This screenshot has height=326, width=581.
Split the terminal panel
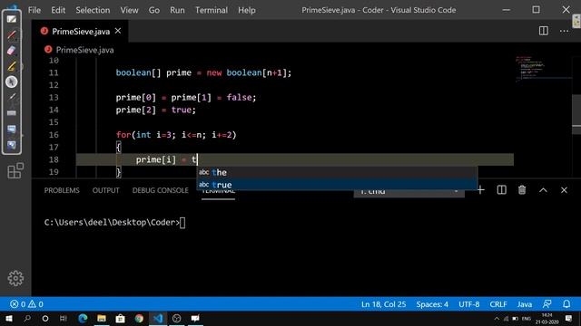(x=501, y=190)
